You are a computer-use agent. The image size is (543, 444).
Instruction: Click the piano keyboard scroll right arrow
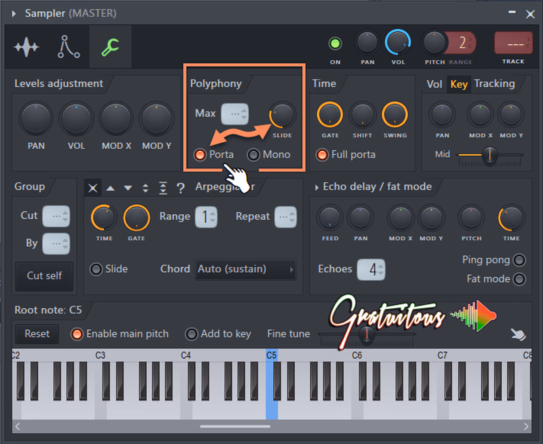[526, 426]
